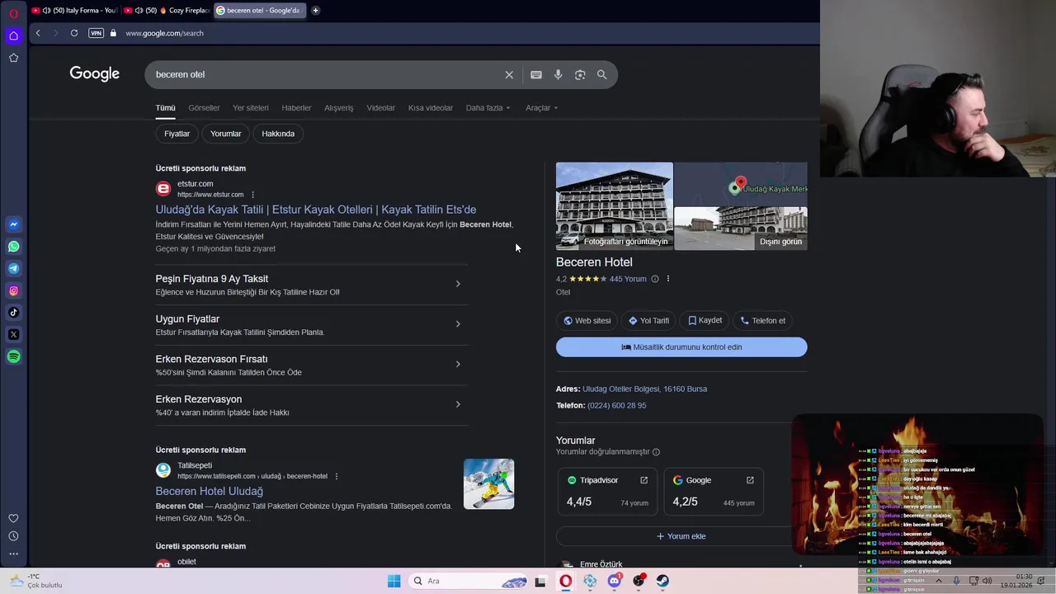Open the info icon next to 445 Yorum
This screenshot has width=1056, height=594.
tap(655, 279)
